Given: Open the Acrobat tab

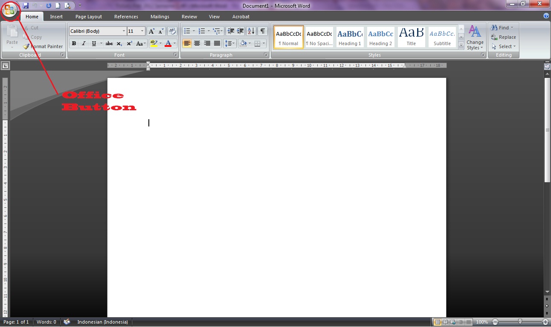Looking at the screenshot, I should tap(241, 17).
